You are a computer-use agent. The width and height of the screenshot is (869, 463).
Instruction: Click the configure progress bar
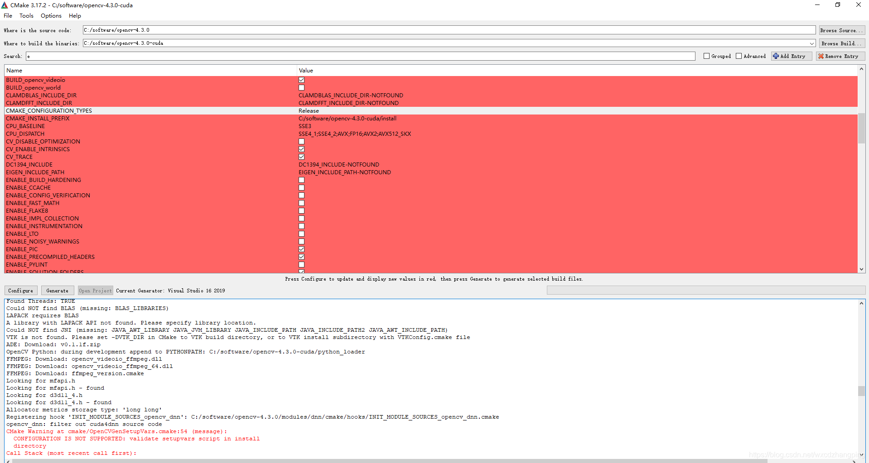point(706,290)
